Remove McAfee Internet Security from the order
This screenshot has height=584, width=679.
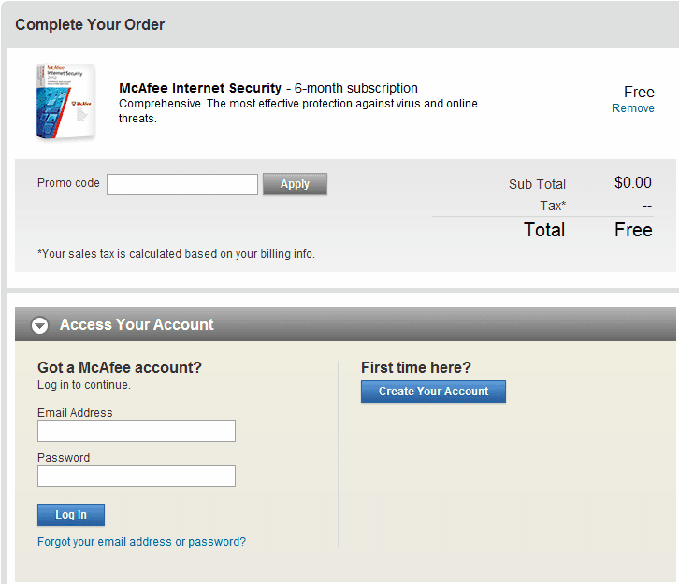[x=632, y=108]
